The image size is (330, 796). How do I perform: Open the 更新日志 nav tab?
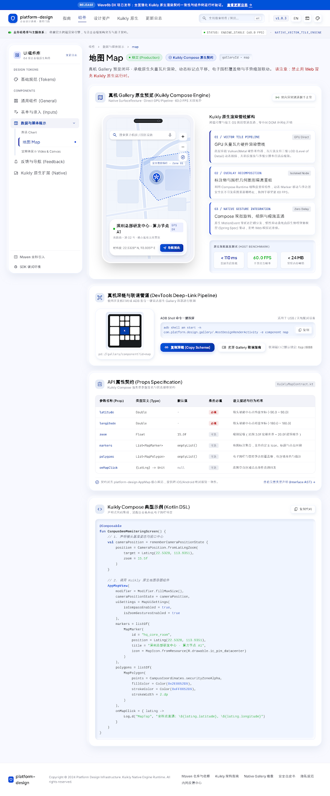point(154,18)
